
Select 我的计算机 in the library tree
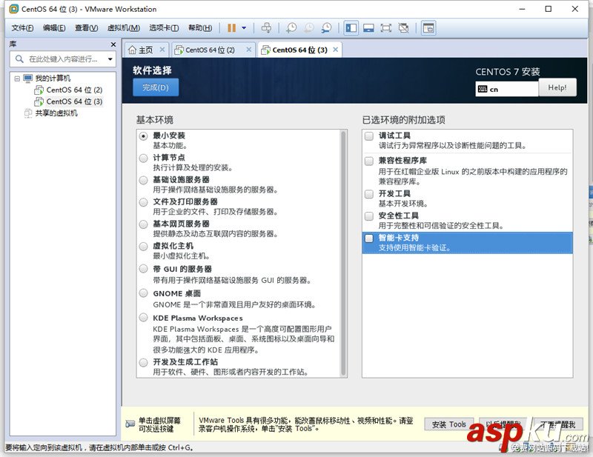53,79
